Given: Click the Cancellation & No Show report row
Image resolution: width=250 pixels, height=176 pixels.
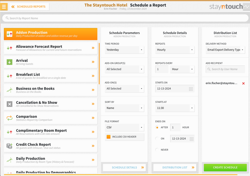Looking at the screenshot, I should pyautogui.click(x=51, y=104).
